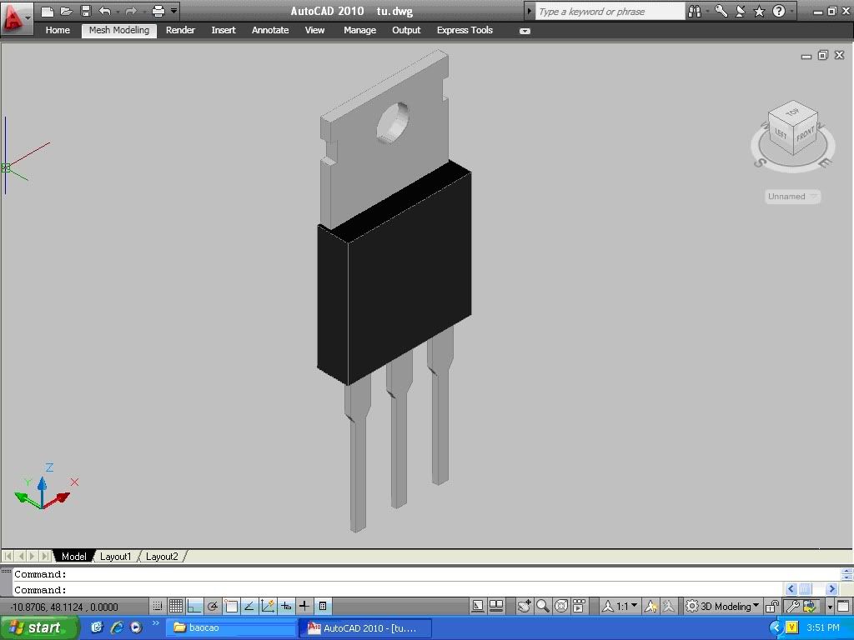Open the Unnamed UCS dropdown under ViewCube
The height and width of the screenshot is (640, 854).
click(x=792, y=197)
